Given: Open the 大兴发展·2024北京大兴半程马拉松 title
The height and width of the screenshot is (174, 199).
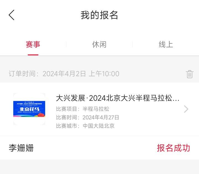Looking at the screenshot, I should tap(117, 98).
